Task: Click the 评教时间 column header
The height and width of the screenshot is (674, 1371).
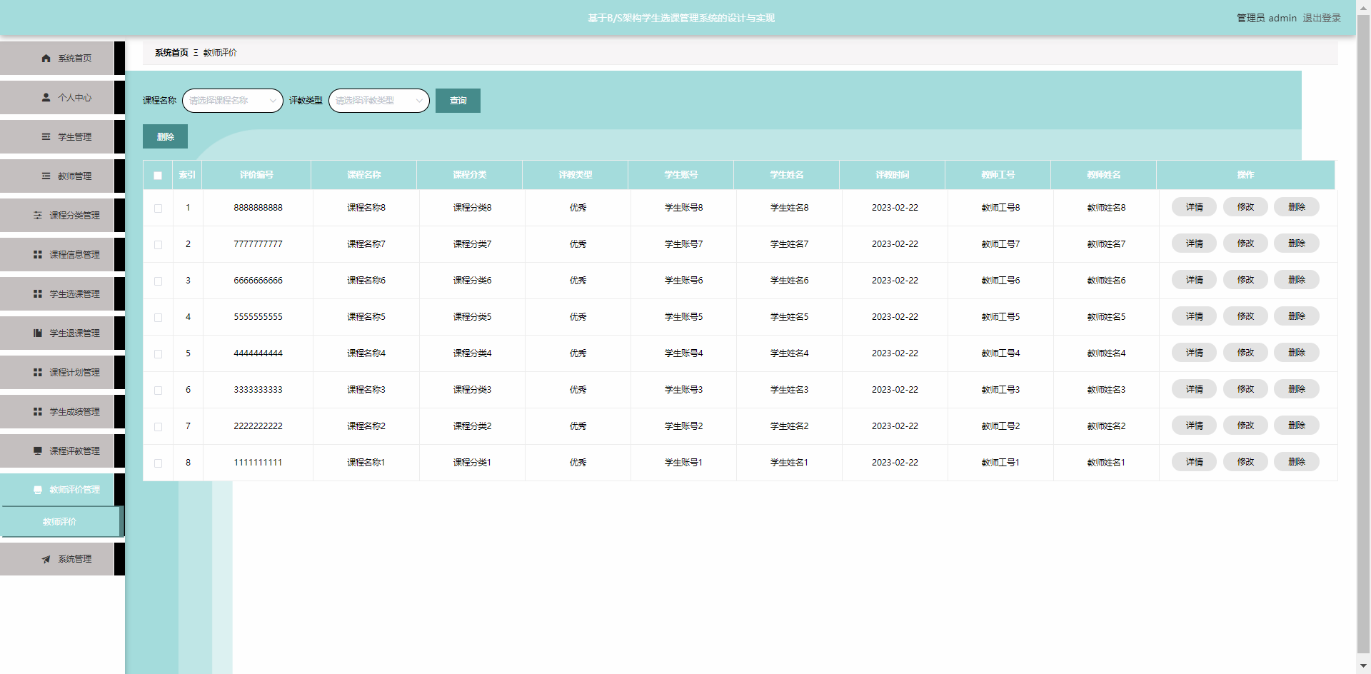Action: coord(893,175)
